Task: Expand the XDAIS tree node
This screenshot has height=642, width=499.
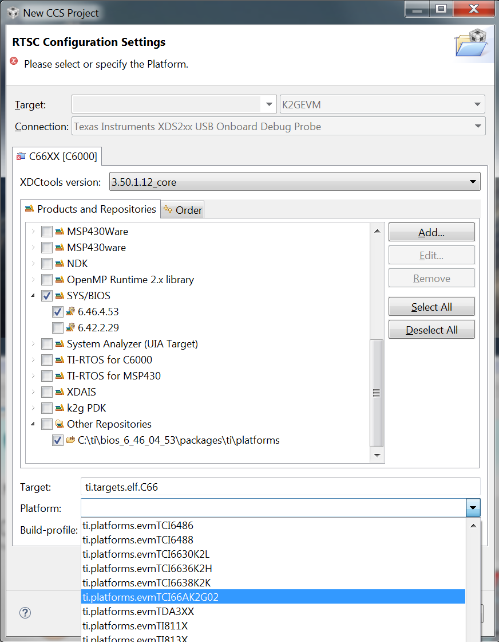Action: point(33,392)
